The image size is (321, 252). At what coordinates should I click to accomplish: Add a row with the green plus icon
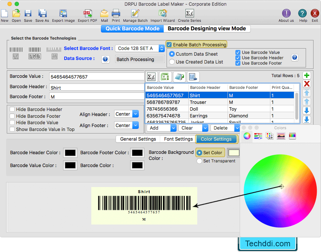click(x=307, y=76)
